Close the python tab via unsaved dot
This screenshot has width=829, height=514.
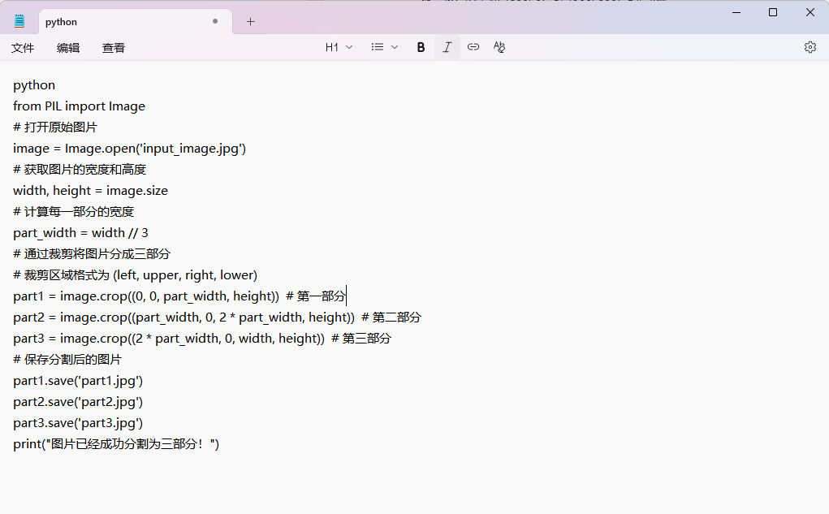point(215,22)
